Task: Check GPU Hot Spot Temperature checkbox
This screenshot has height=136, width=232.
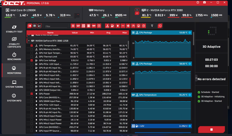Action: point(32,53)
